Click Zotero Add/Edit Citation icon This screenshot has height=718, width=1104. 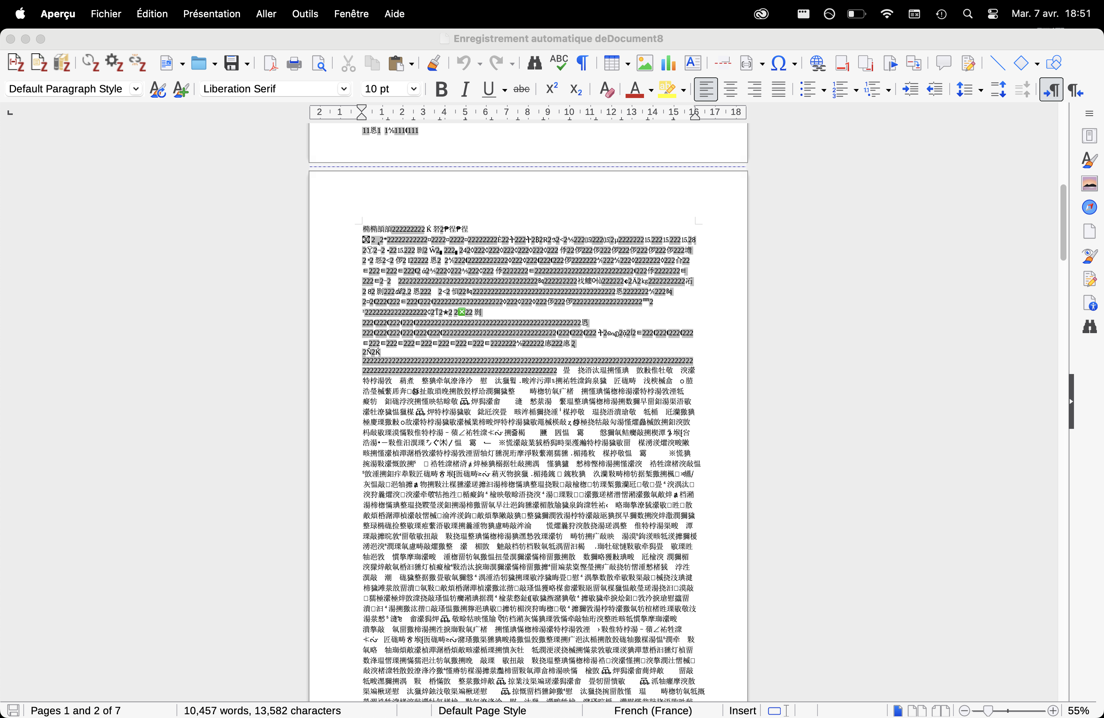coord(16,63)
